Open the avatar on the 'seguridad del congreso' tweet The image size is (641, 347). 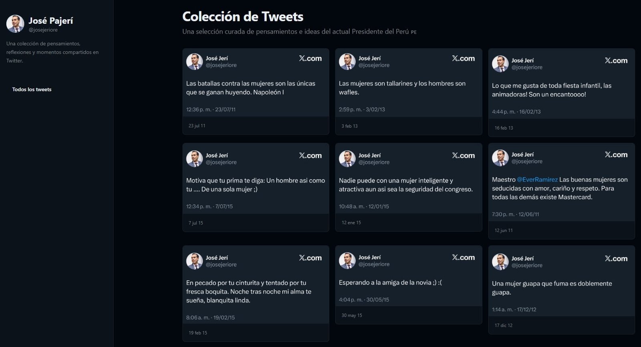pyautogui.click(x=347, y=159)
